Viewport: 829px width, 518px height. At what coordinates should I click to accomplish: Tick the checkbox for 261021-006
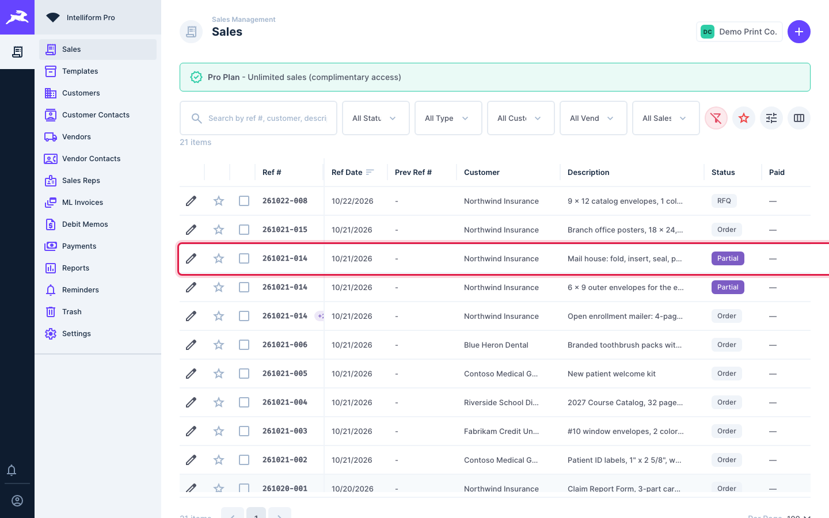pos(244,345)
